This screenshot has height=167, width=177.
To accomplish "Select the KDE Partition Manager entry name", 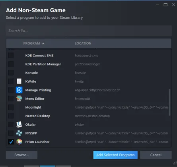I will click(43, 64).
